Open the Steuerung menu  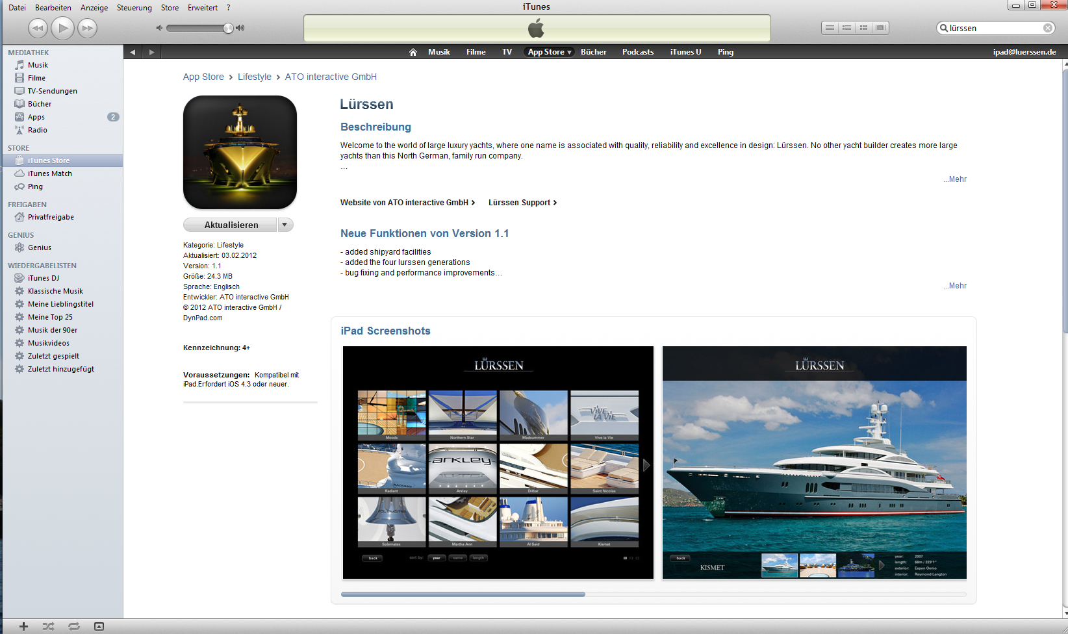pyautogui.click(x=134, y=8)
